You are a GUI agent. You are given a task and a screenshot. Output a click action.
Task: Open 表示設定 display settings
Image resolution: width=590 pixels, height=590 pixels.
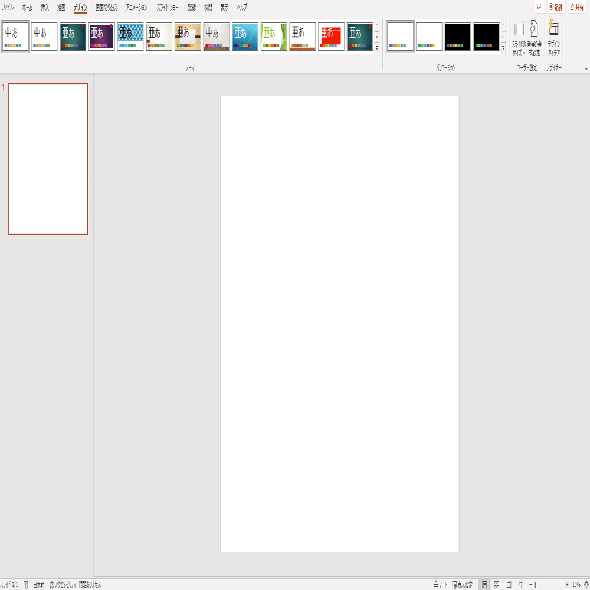[x=462, y=584]
